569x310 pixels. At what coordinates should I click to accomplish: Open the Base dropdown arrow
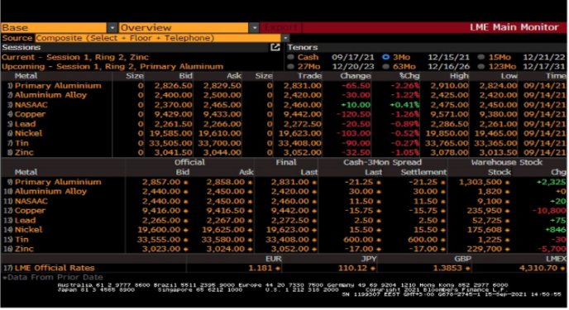[112, 27]
